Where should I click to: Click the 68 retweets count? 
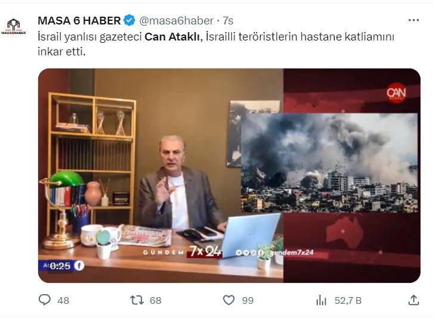click(156, 300)
